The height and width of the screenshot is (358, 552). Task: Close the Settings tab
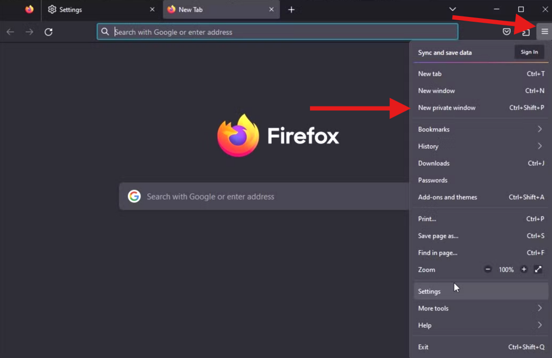[152, 10]
